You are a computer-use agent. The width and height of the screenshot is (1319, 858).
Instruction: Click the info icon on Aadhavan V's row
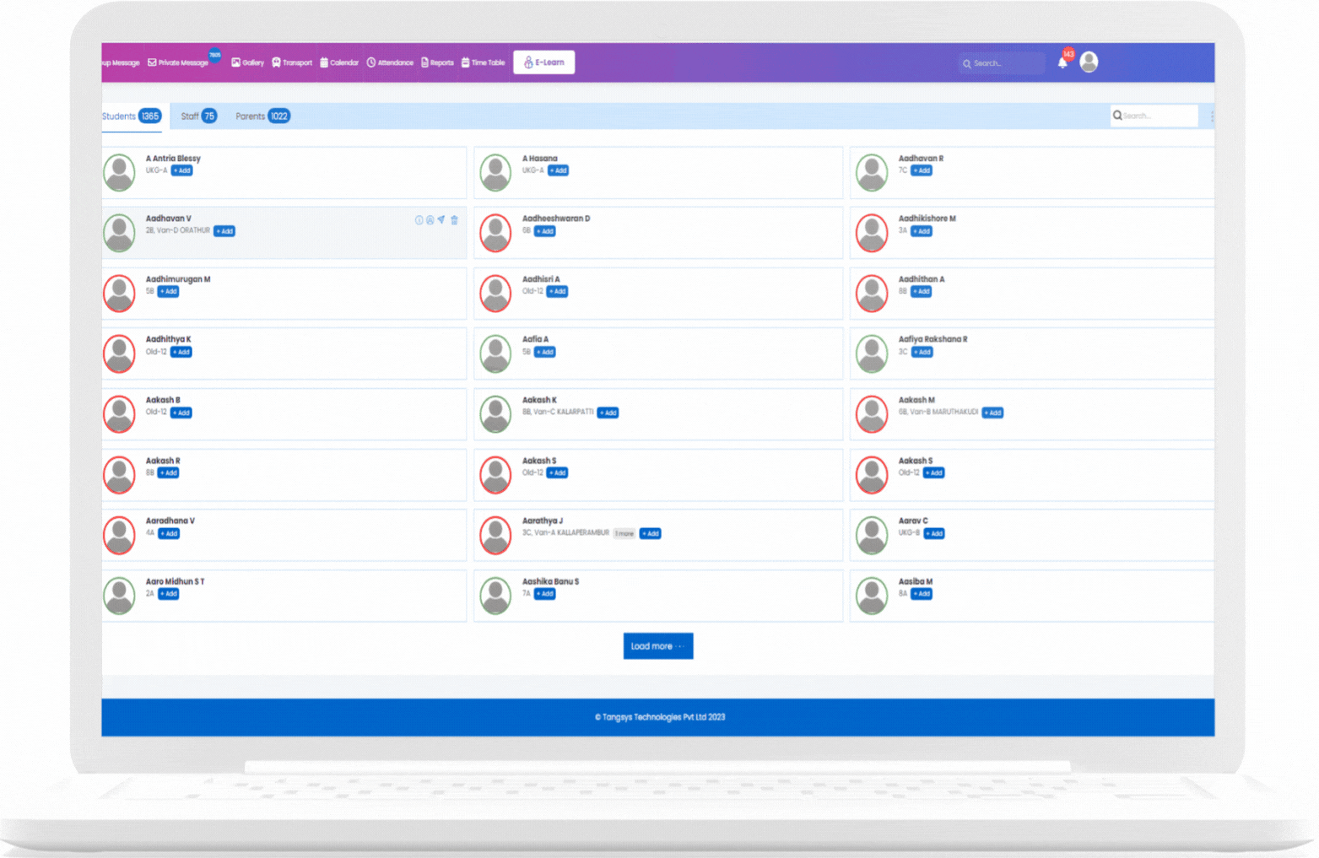point(419,220)
